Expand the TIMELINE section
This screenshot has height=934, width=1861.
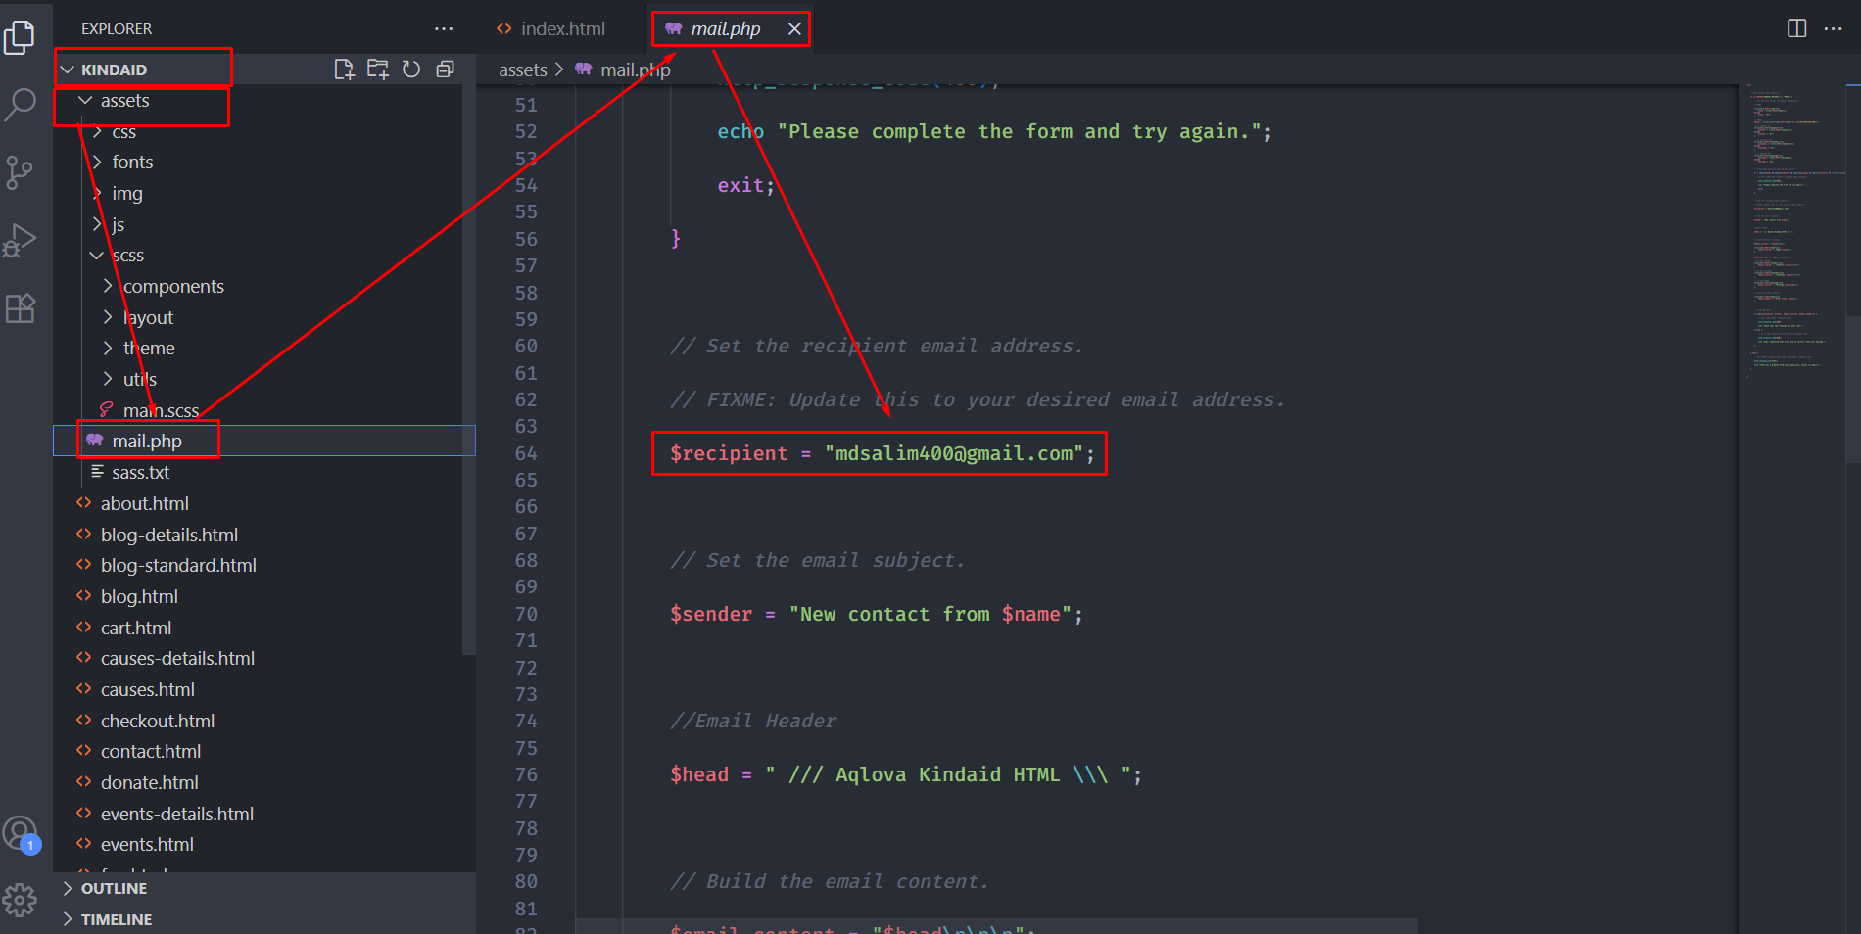[116, 919]
